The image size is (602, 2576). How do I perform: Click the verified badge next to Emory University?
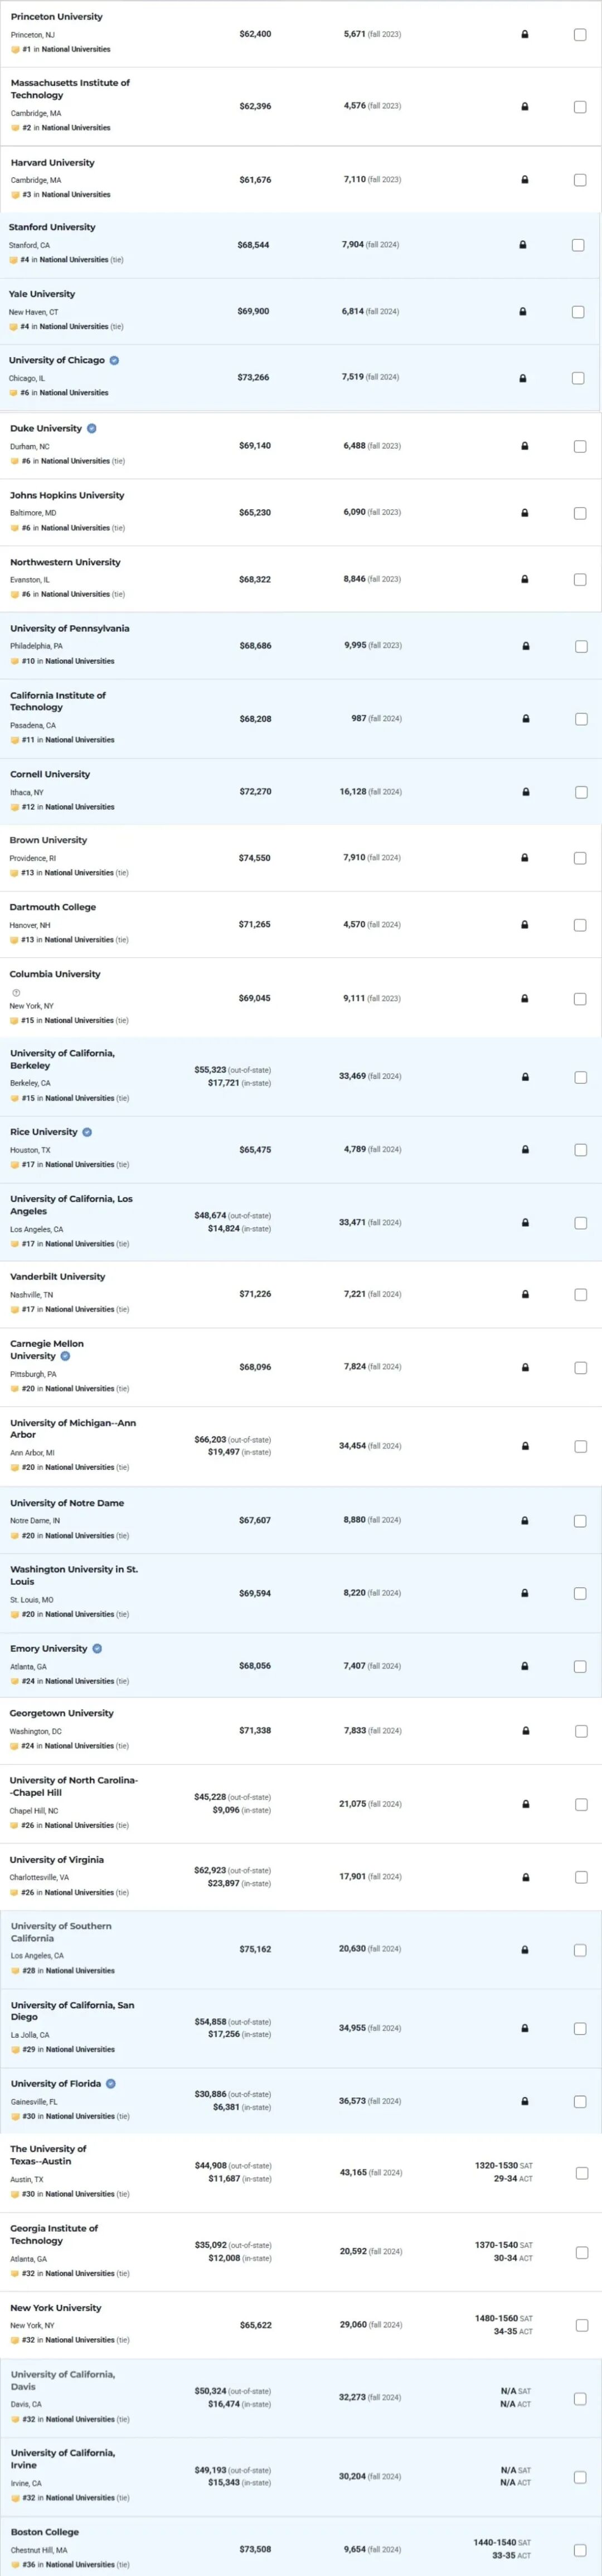97,1648
